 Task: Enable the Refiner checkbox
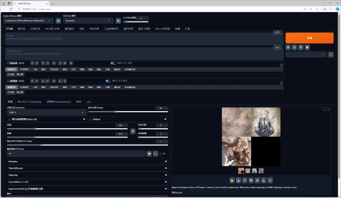tap(91, 119)
